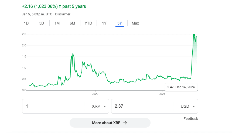Expand the XRP currency dropdown
This screenshot has height=133, width=232.
pyautogui.click(x=97, y=106)
